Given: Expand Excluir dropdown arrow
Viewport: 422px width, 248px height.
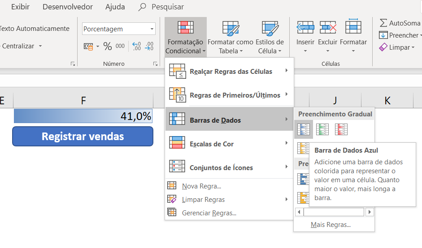Looking at the screenshot, I should click(x=327, y=51).
